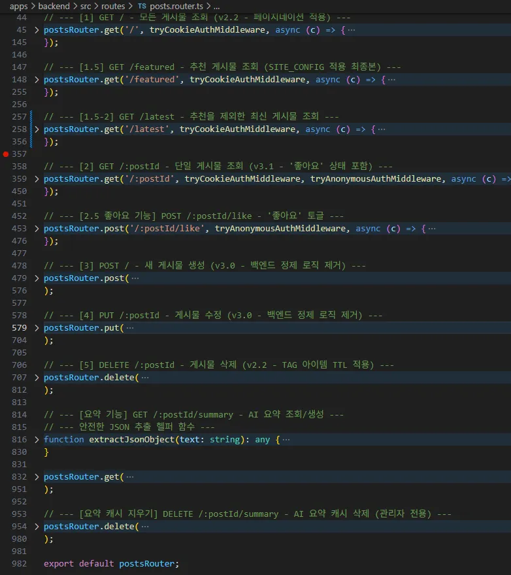Click the folded-code ellipsis on line 453

(x=432, y=229)
